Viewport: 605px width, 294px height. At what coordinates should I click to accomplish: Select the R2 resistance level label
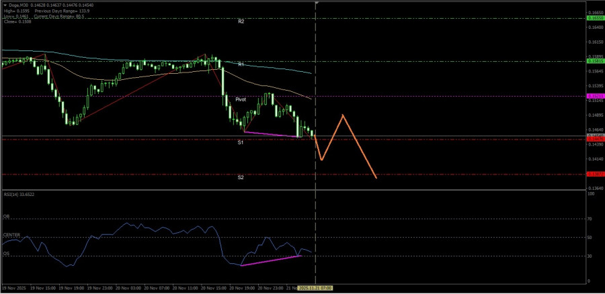pos(241,22)
